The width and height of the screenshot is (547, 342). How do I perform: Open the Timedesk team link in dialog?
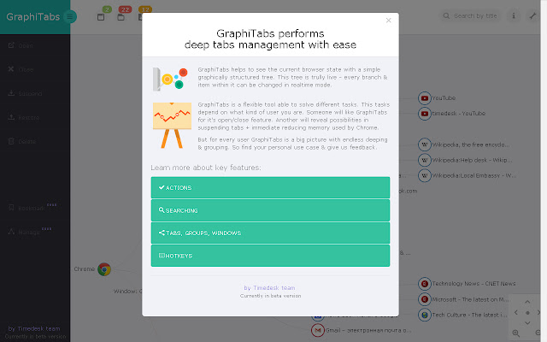click(269, 288)
